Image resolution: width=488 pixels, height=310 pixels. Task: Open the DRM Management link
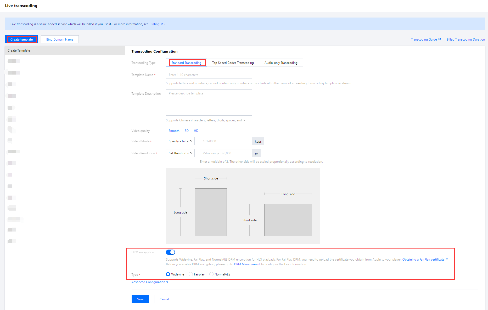[x=247, y=264]
